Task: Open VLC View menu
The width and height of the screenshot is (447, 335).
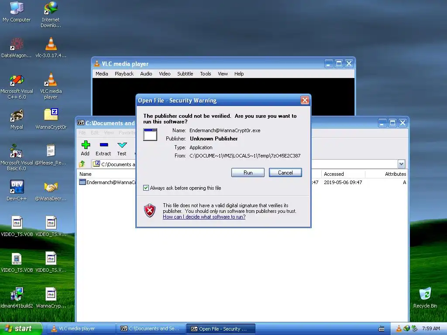Action: coord(223,73)
